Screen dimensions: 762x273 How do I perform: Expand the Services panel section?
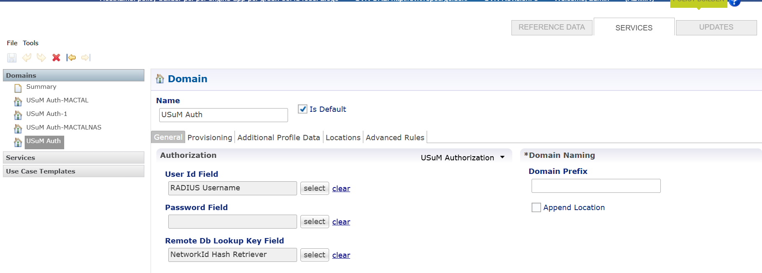[x=74, y=157]
